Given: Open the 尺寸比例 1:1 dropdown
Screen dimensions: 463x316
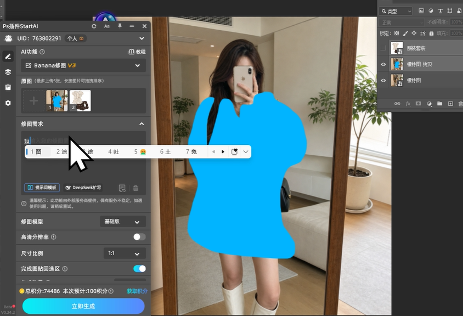Looking at the screenshot, I should point(125,253).
